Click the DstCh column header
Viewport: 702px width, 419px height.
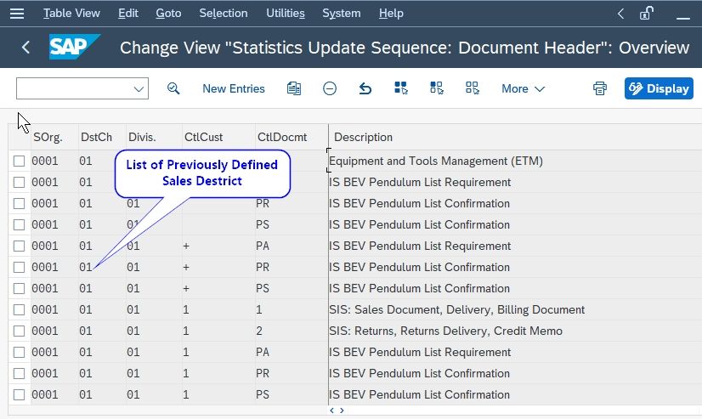(x=102, y=137)
